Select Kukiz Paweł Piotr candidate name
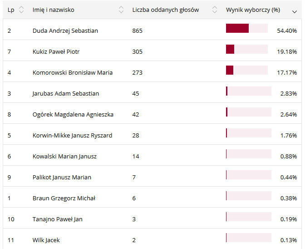The height and width of the screenshot is (249, 305). click(x=56, y=52)
